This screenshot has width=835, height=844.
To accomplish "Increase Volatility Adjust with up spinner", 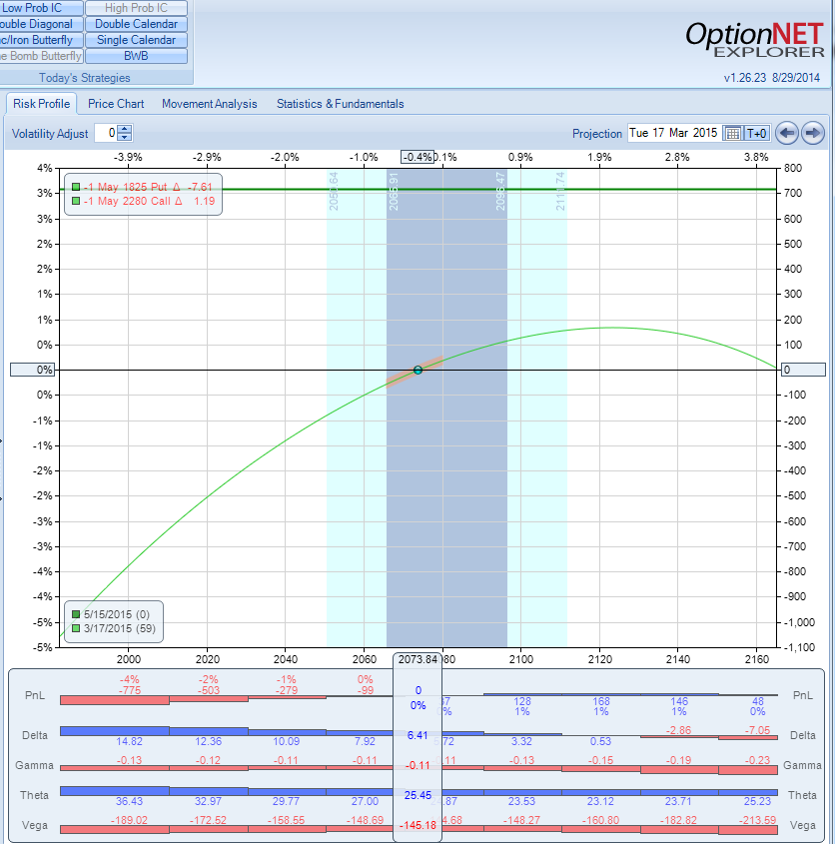I will 125,129.
